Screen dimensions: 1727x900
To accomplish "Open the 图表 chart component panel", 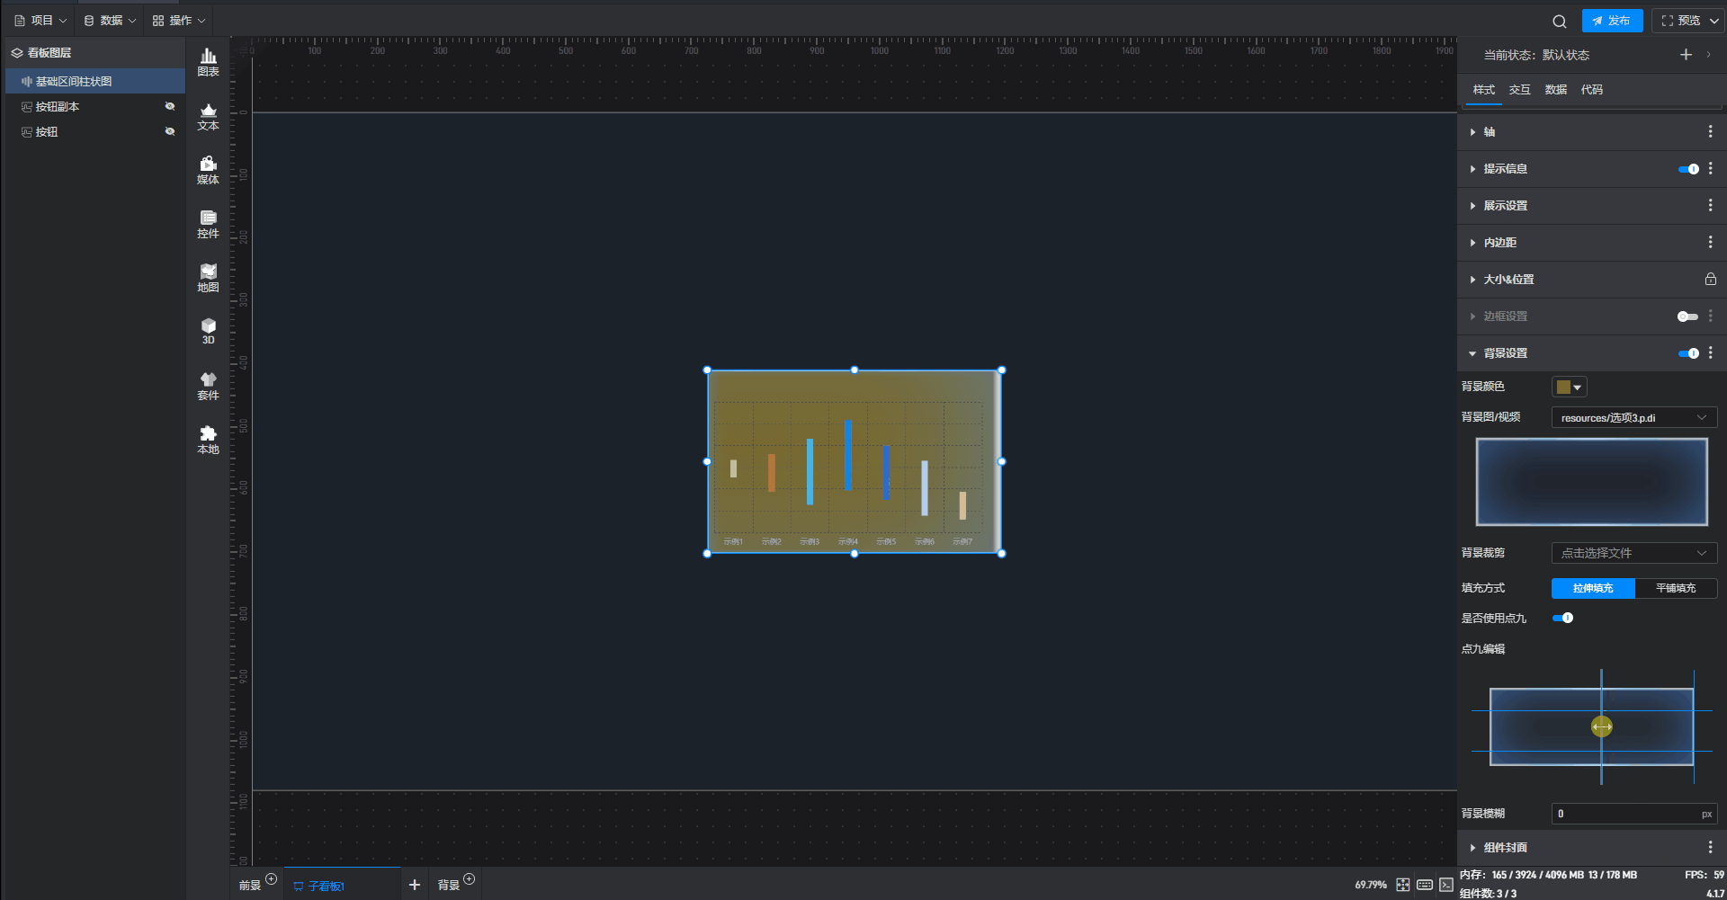I will (208, 62).
